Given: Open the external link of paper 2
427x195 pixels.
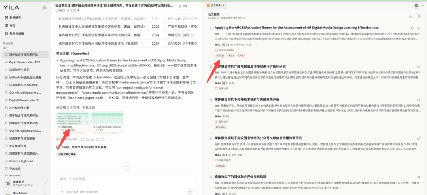Looking at the screenshot, I should pyautogui.click(x=419, y=67).
